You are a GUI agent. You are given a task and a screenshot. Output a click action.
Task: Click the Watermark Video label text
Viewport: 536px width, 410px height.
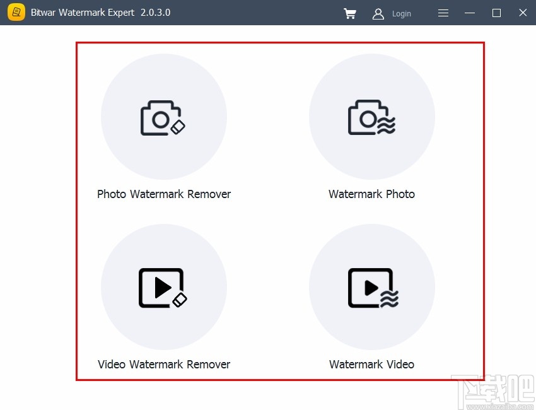[371, 364]
